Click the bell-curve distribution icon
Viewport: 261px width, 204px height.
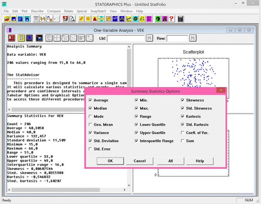122,19
